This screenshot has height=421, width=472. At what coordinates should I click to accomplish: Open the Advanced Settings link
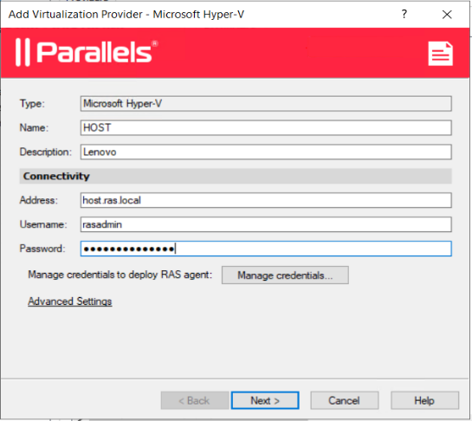70,301
